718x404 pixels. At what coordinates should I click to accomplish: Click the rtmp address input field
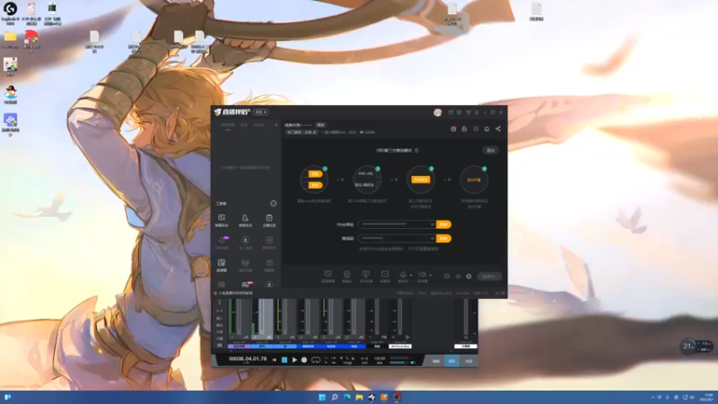tap(396, 224)
